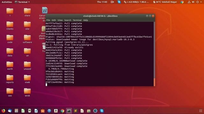Screen dimensions: 204x114
Task: Click the Chrome tray icon in top bar
Action: [182, 2]
